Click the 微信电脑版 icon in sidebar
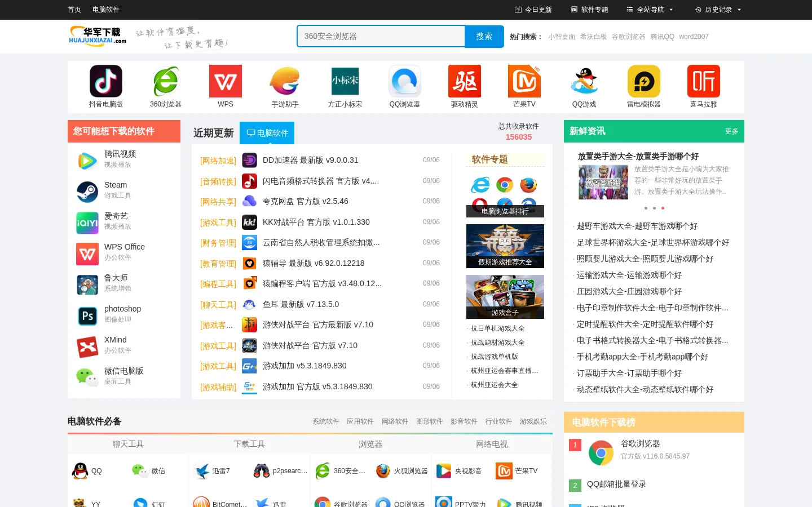This screenshot has width=812, height=507. click(x=87, y=378)
